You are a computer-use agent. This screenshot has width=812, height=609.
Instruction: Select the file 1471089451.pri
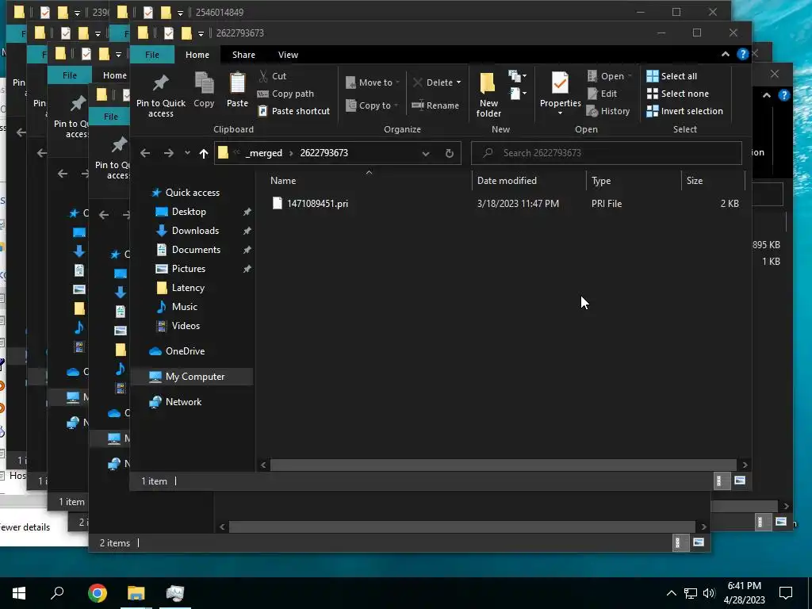[317, 204]
